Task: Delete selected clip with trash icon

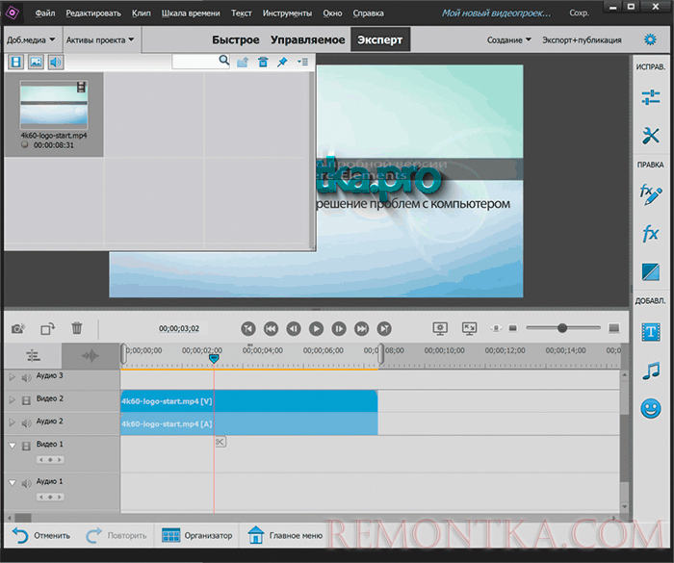Action: (x=77, y=328)
